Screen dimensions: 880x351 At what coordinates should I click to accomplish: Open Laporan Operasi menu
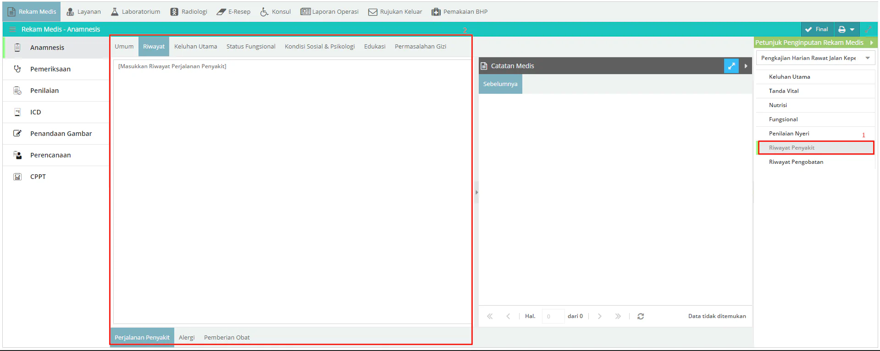click(x=330, y=11)
